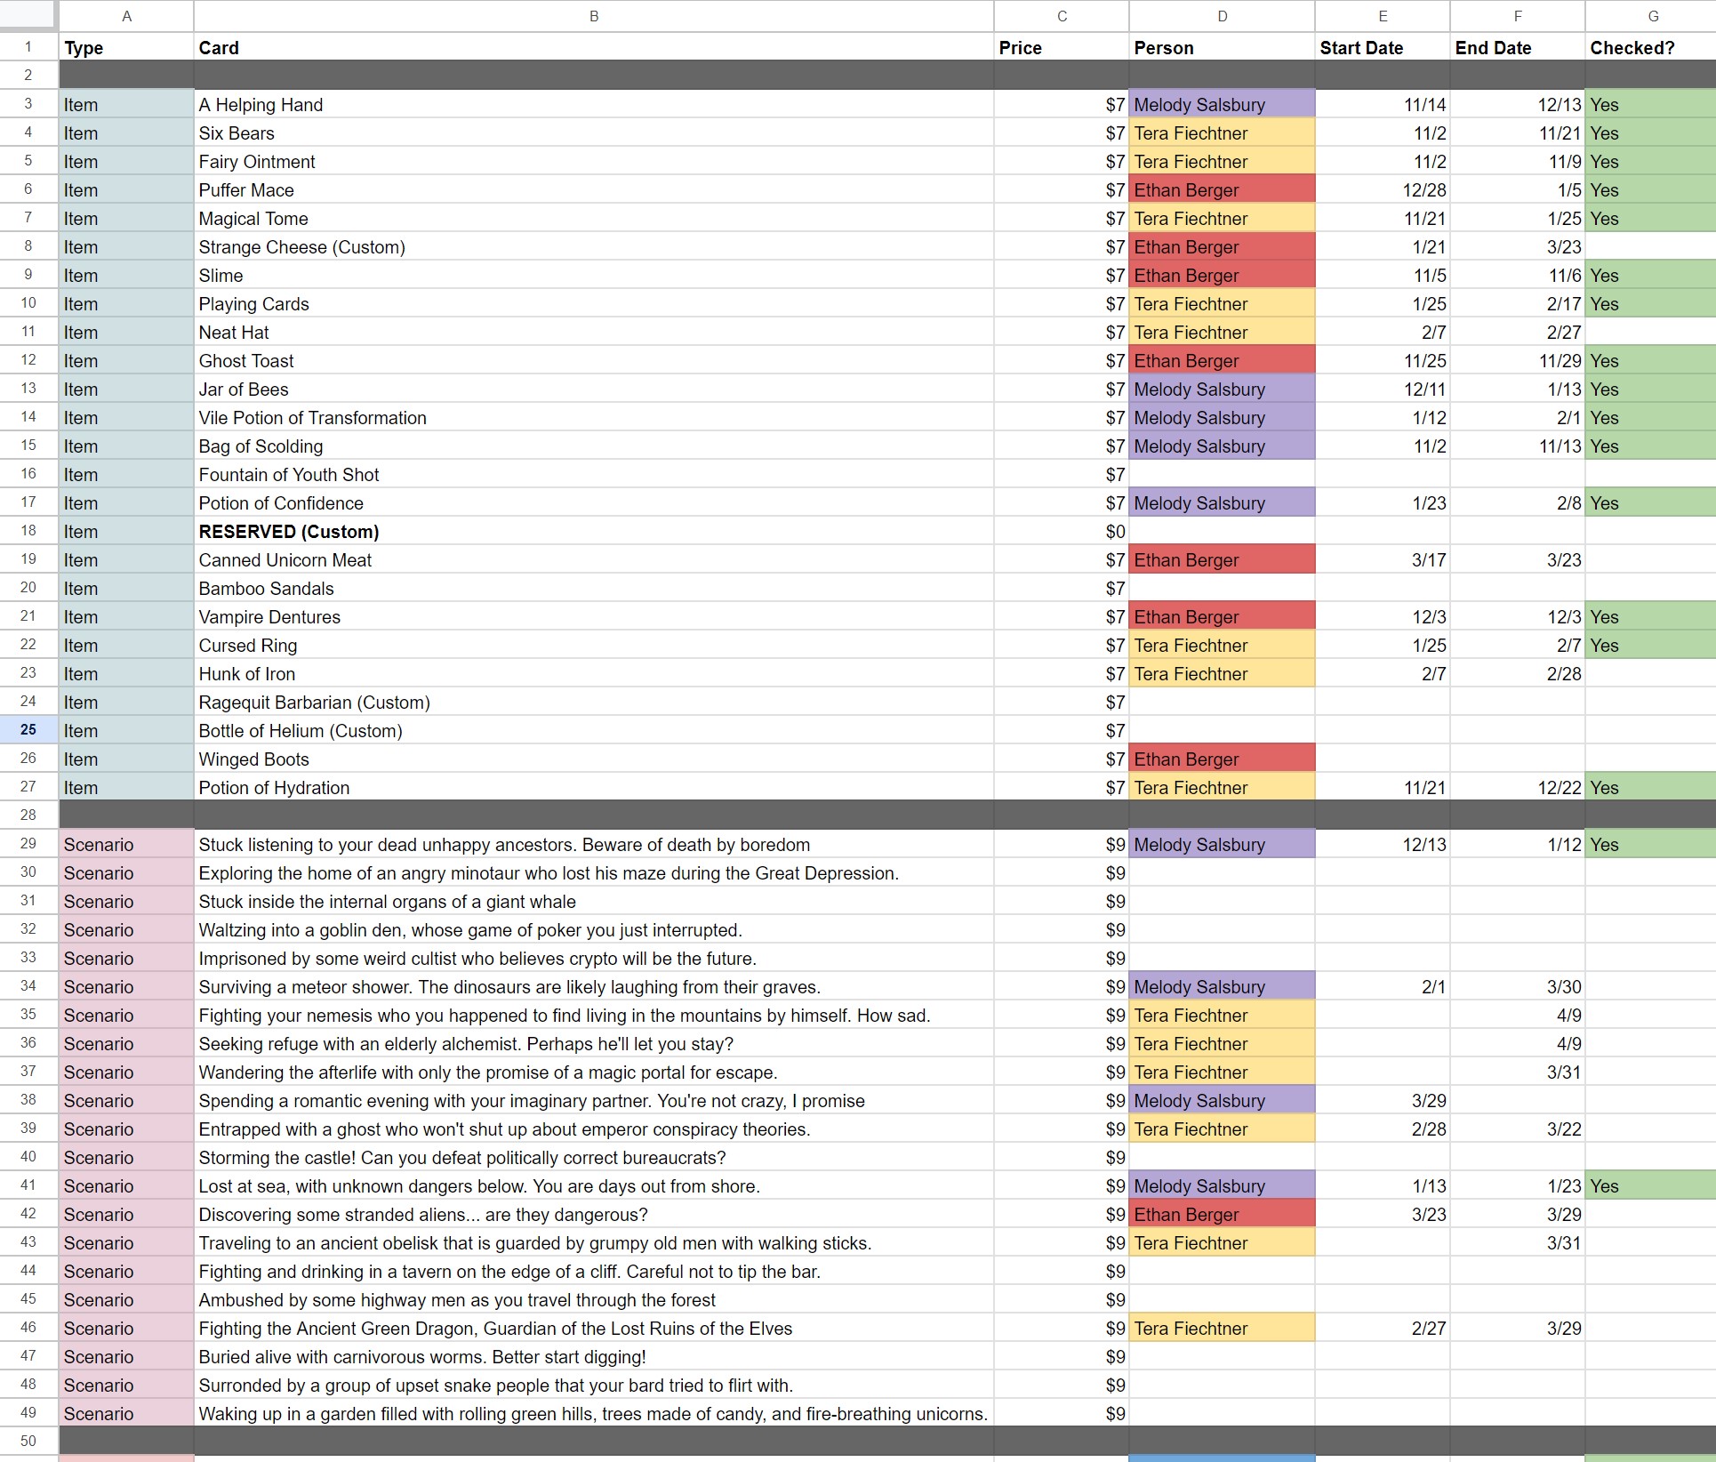Screen dimensions: 1716x1462
Task: Click the Checked? header cell
Action: (x=1649, y=48)
